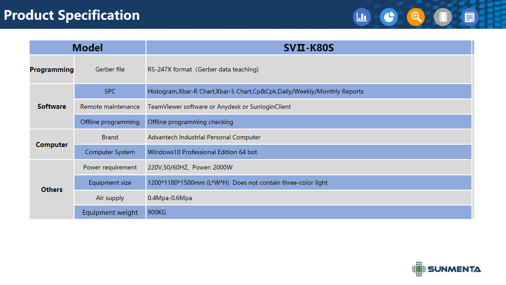This screenshot has width=506, height=285.
Task: Click the "SPC" row label
Action: [x=110, y=91]
